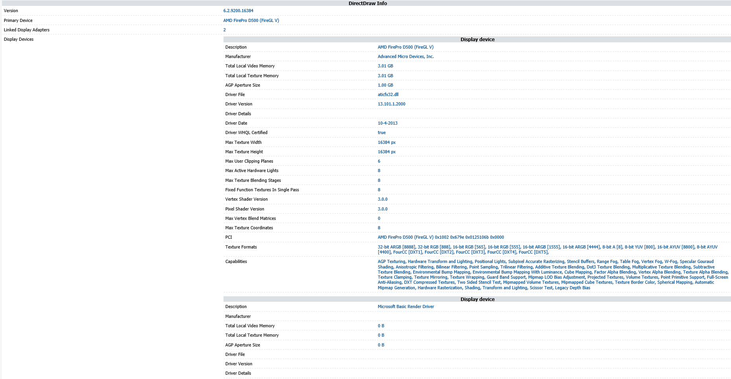
Task: Select capabilities text starting AGP Texturing
Action: 553,274
